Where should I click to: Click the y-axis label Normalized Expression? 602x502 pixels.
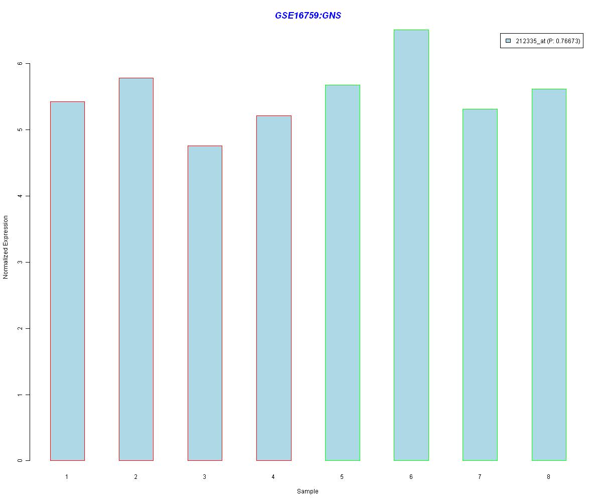[6, 247]
